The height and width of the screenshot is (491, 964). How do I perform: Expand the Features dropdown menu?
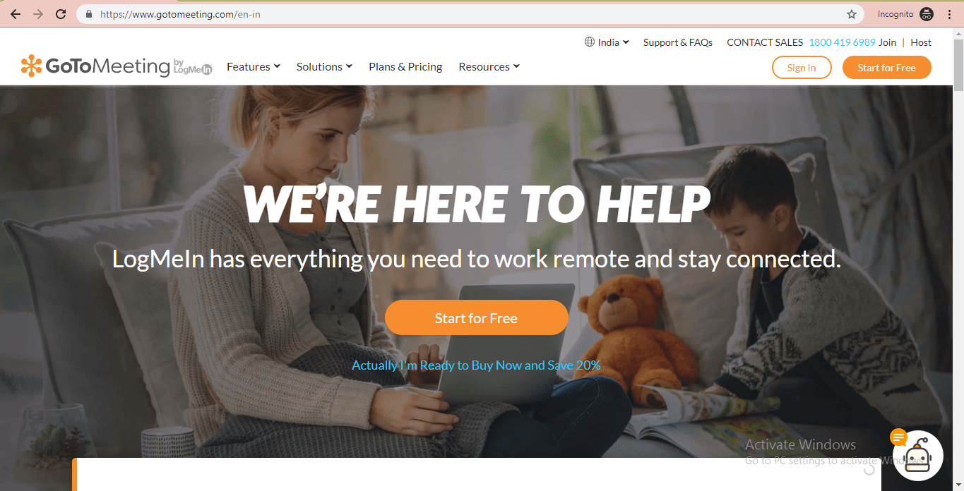[x=254, y=66]
